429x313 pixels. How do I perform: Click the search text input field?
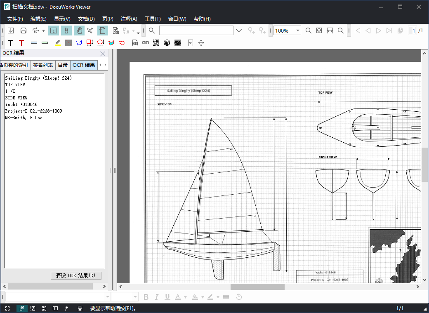point(196,31)
